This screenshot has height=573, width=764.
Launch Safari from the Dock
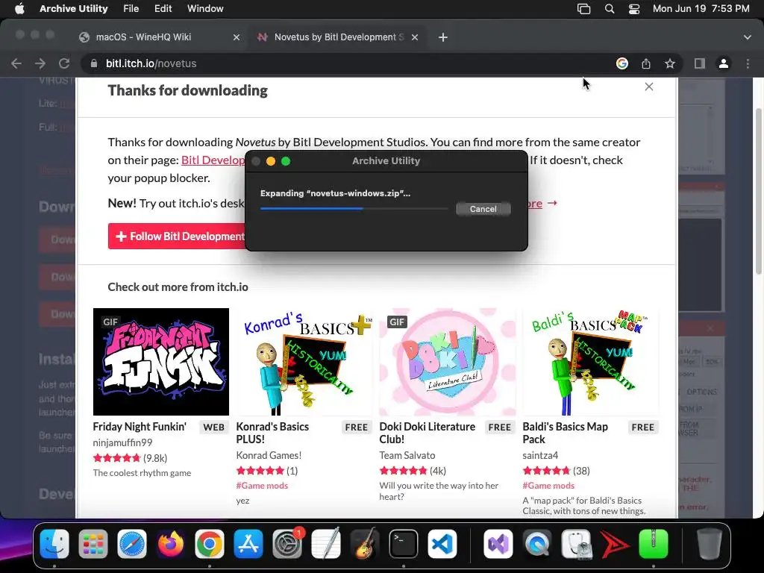click(132, 544)
